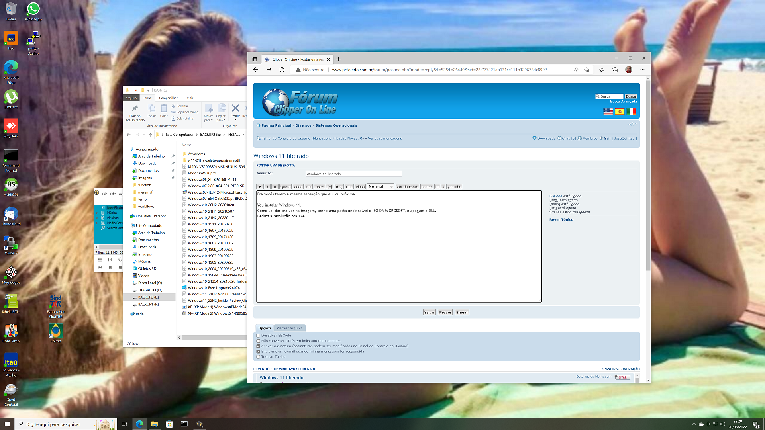
Task: Enable Trancar Tópico checkbox
Action: click(258, 357)
